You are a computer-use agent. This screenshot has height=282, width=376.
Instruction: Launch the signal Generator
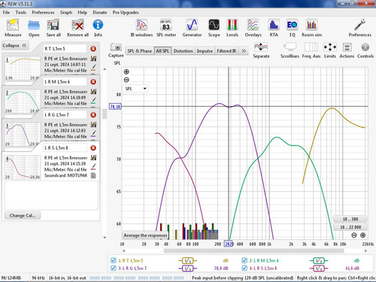[x=192, y=28]
